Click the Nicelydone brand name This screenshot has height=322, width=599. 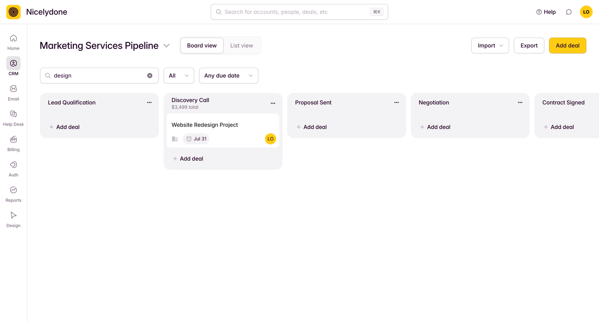[47, 12]
